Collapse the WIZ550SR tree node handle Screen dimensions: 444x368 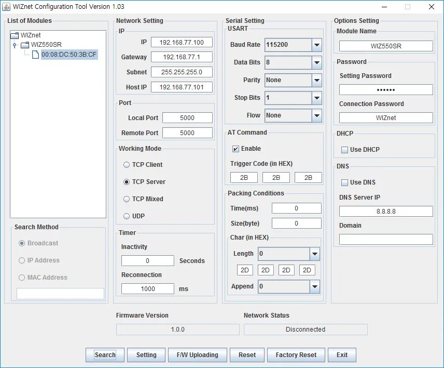pos(15,45)
